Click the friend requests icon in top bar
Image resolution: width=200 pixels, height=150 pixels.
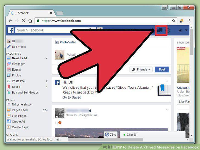click(152, 30)
